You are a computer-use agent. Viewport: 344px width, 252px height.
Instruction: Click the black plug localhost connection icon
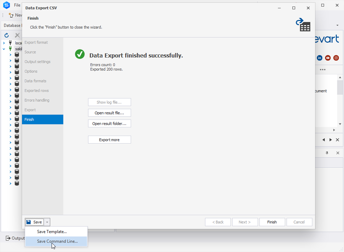pyautogui.click(x=10, y=43)
